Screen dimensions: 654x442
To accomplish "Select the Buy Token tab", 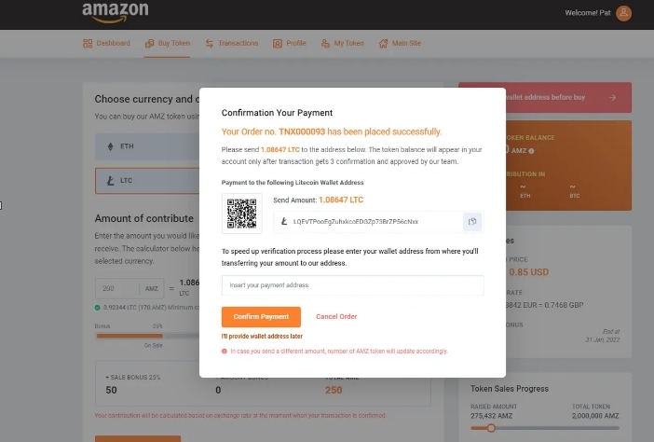I will [x=168, y=44].
